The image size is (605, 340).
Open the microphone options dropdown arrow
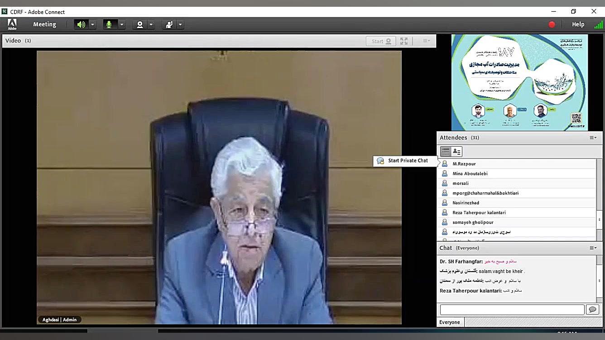pyautogui.click(x=121, y=24)
